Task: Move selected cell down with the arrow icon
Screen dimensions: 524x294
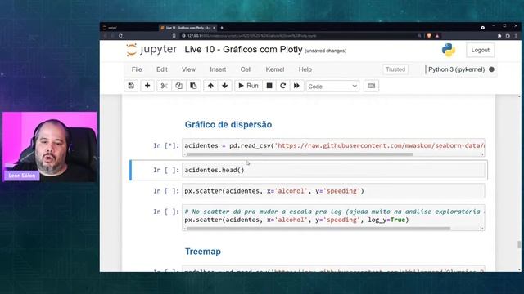Action: pyautogui.click(x=225, y=86)
